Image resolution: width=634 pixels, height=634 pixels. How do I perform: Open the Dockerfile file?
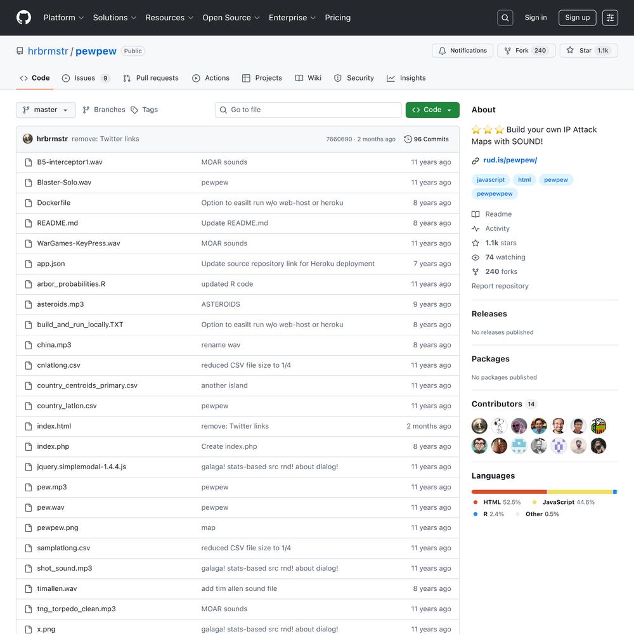[54, 203]
